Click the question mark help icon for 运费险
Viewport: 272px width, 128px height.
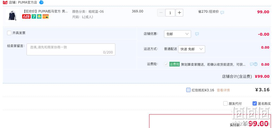coord(256,64)
